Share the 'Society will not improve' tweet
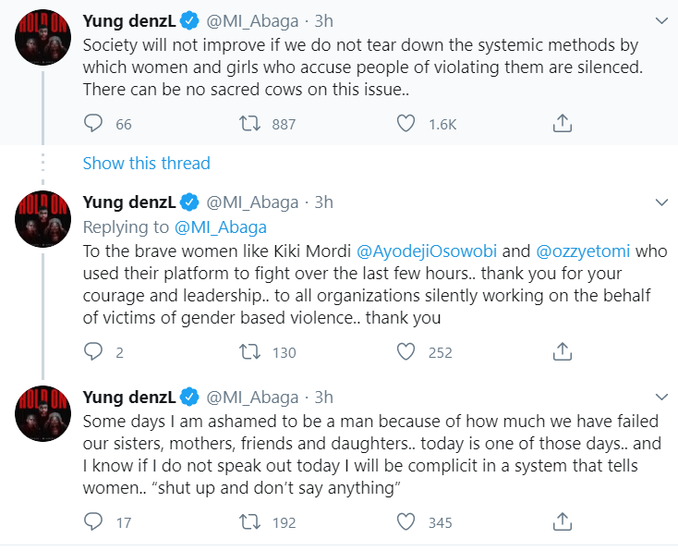678x551 pixels. 563,124
